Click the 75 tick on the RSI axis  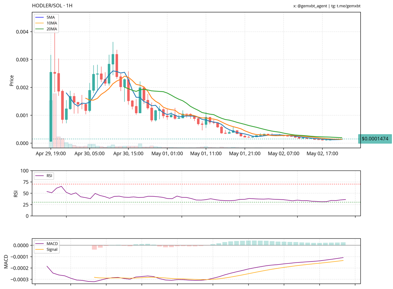pyautogui.click(x=26, y=182)
